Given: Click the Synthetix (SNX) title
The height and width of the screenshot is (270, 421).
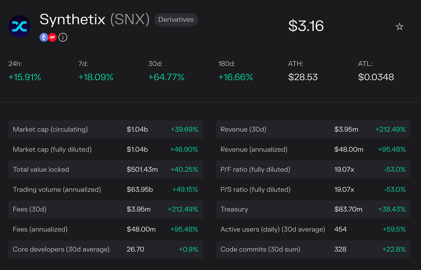Looking at the screenshot, I should pos(95,20).
